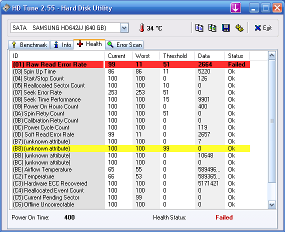
Task: Click the copy screenshot to clipboard icon
Action: click(212, 28)
